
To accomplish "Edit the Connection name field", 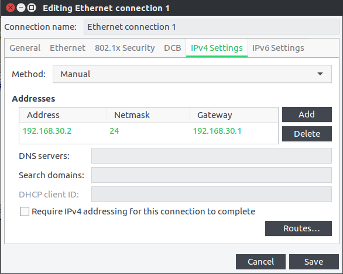I will click(x=211, y=27).
